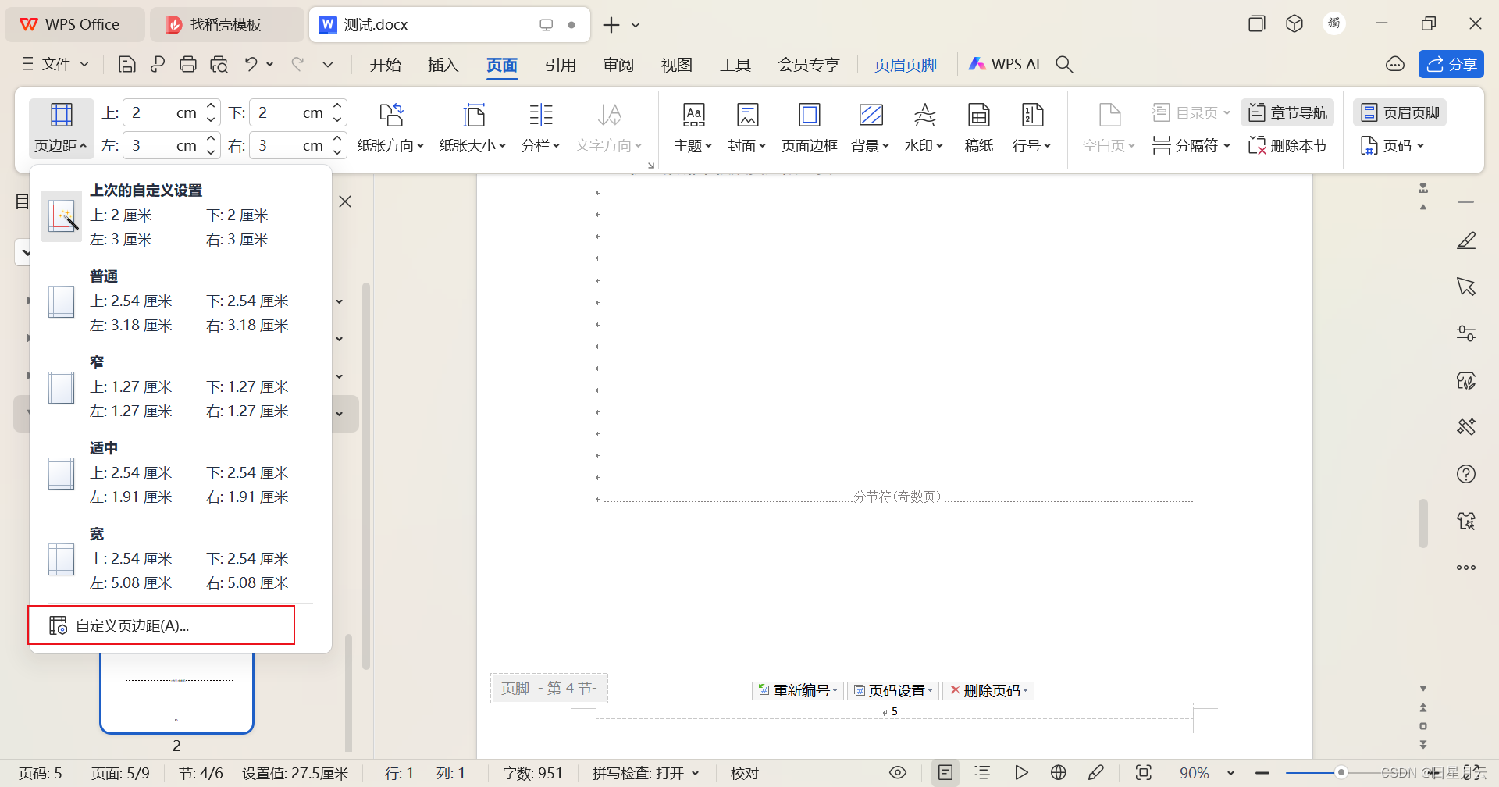Select the 普通 normal margin preset
This screenshot has height=787, width=1499.
(180, 301)
